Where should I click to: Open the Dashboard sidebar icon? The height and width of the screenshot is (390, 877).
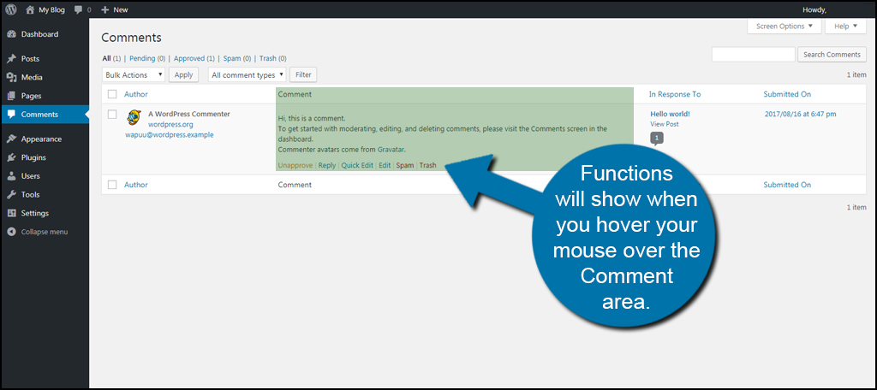tap(10, 34)
